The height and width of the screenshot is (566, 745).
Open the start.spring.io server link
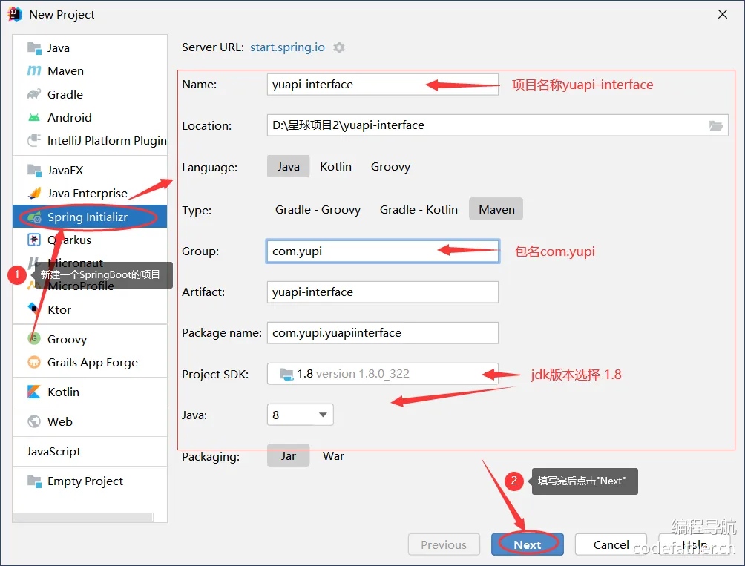tap(287, 47)
